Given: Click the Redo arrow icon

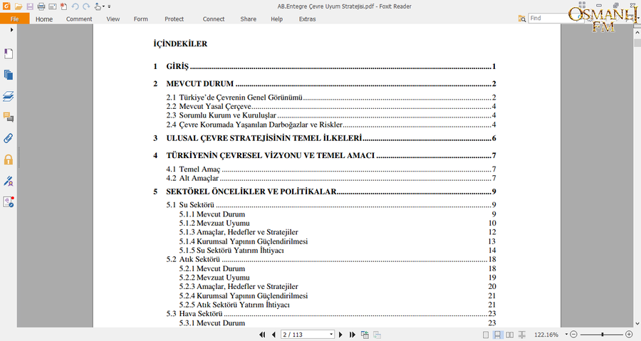Looking at the screenshot, I should click(x=86, y=6).
